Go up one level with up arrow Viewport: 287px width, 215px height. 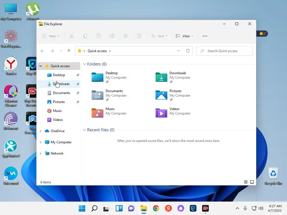coord(69,51)
